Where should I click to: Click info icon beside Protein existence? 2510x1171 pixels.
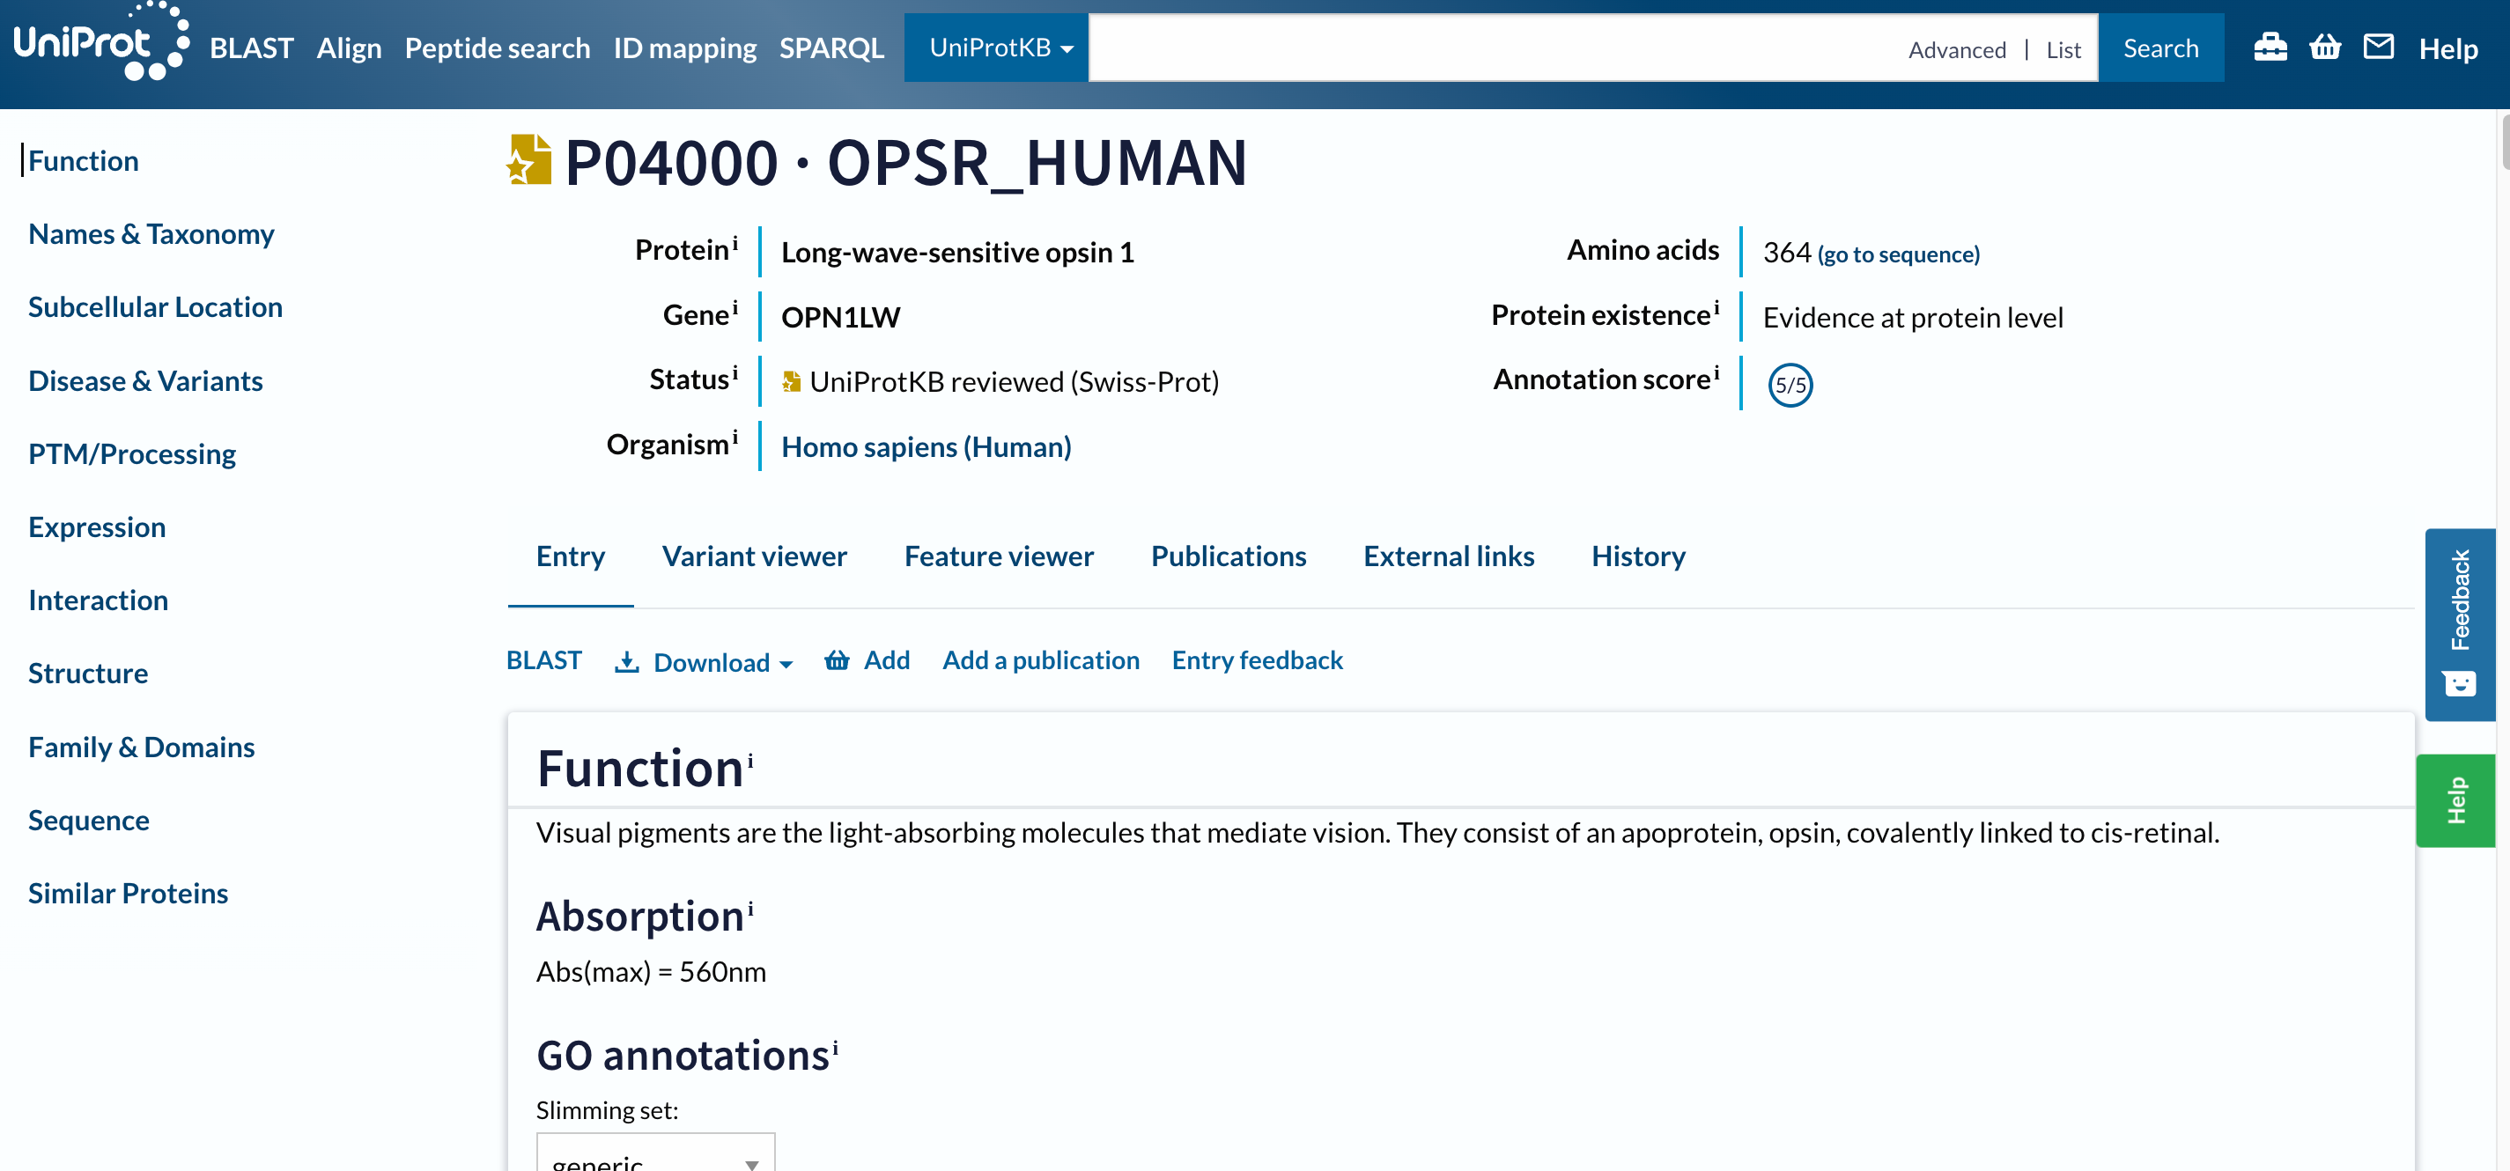(x=1716, y=307)
